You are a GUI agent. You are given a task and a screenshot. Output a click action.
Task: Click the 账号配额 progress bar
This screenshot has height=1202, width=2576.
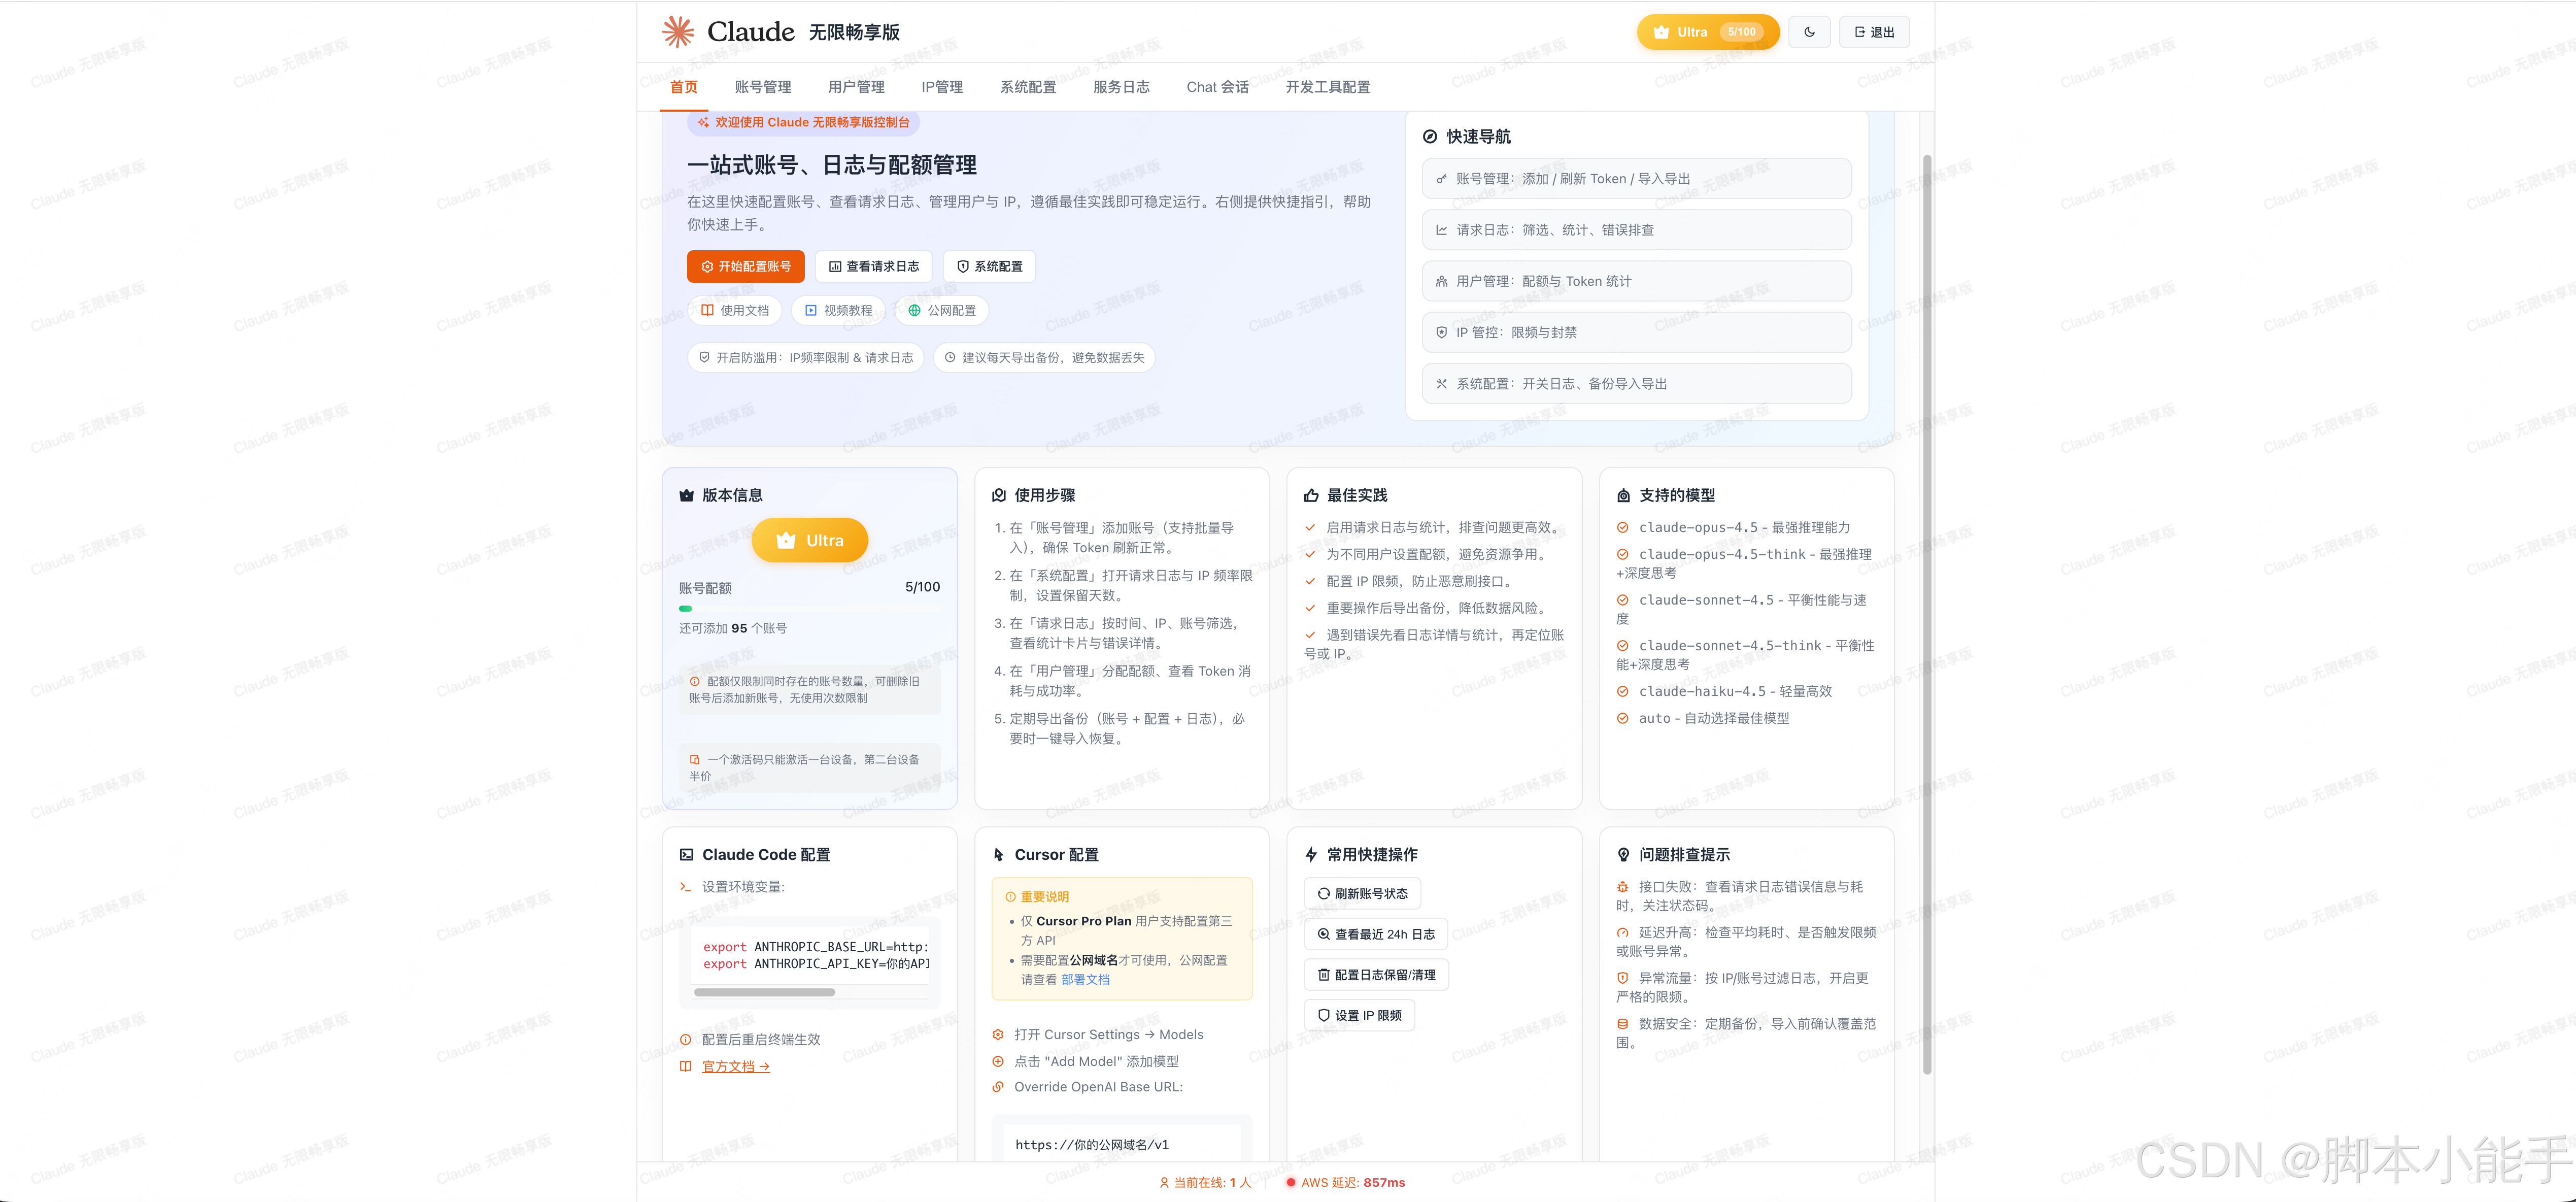[x=810, y=608]
